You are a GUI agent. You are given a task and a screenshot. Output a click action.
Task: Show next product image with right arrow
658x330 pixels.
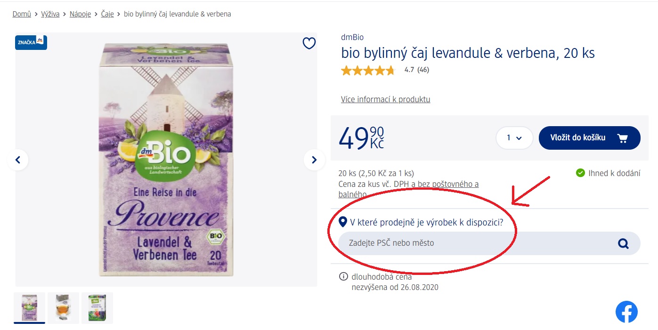[314, 160]
